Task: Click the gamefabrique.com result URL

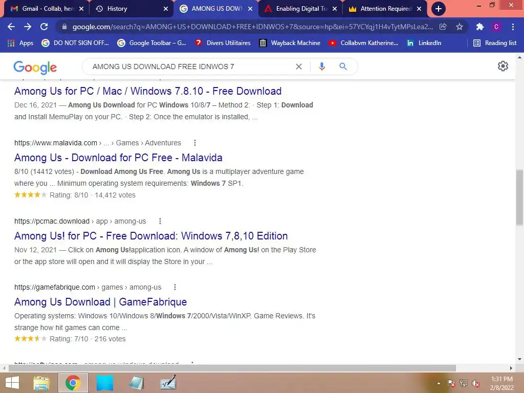Action: pyautogui.click(x=88, y=287)
